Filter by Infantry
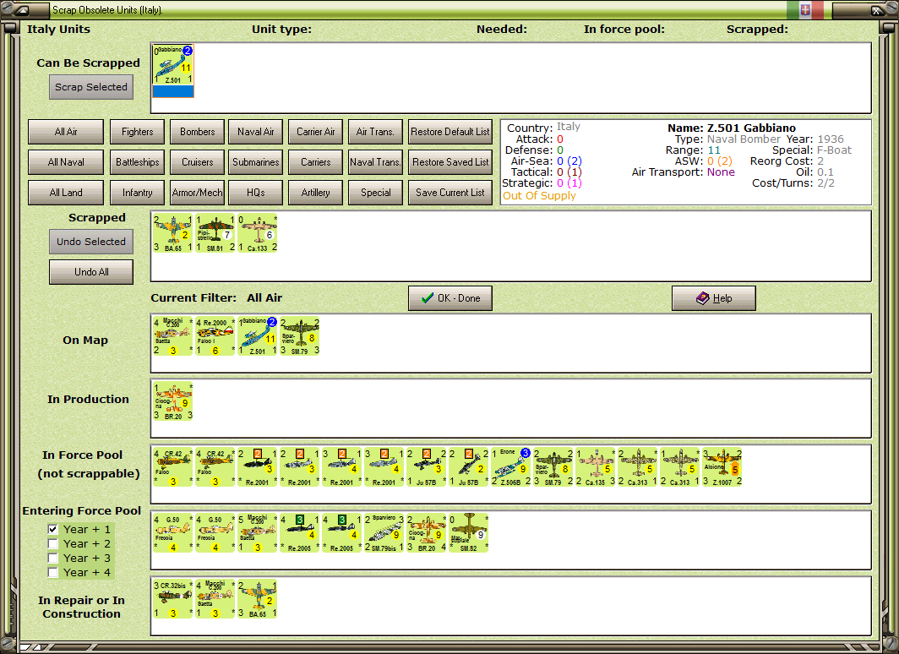The image size is (899, 654). tap(137, 193)
